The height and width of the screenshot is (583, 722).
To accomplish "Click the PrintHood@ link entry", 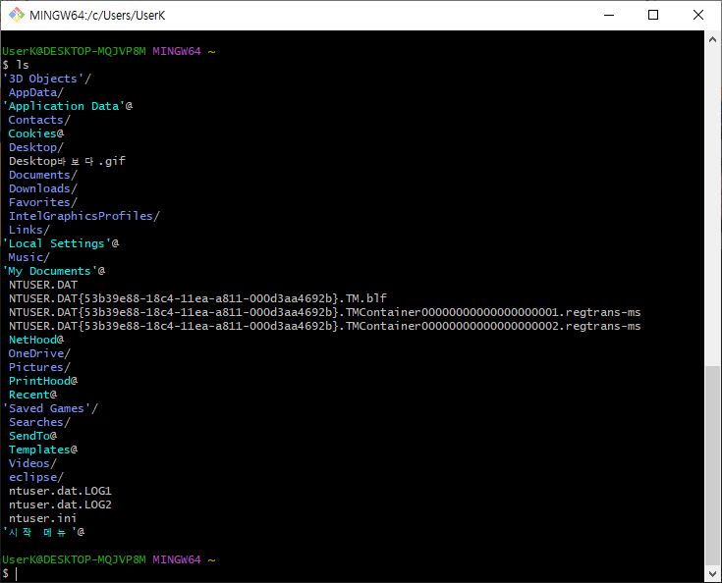I will [x=43, y=381].
